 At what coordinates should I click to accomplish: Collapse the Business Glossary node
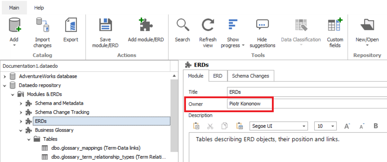pyautogui.click(x=21, y=130)
